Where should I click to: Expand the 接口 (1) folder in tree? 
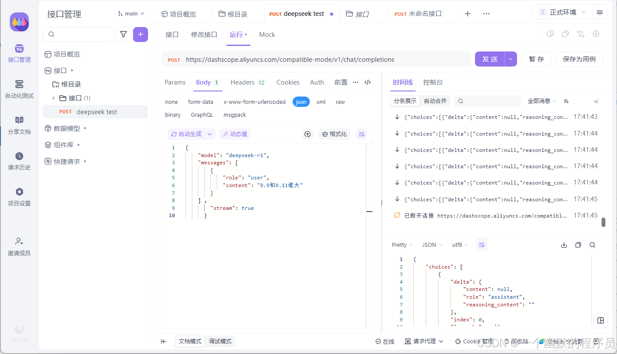point(54,98)
